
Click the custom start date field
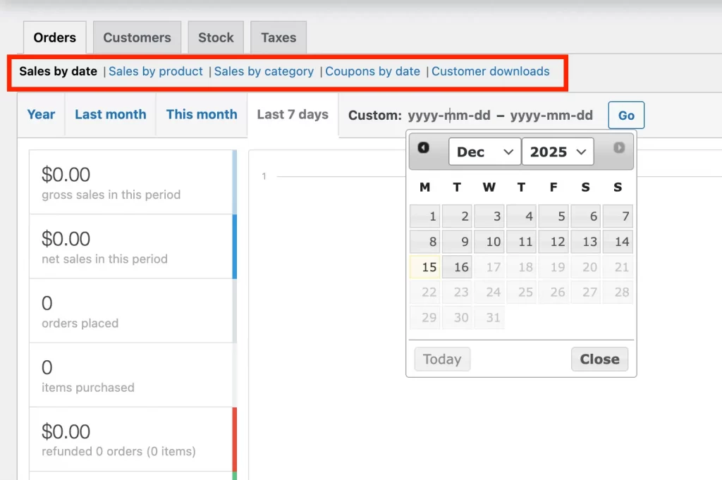(449, 115)
